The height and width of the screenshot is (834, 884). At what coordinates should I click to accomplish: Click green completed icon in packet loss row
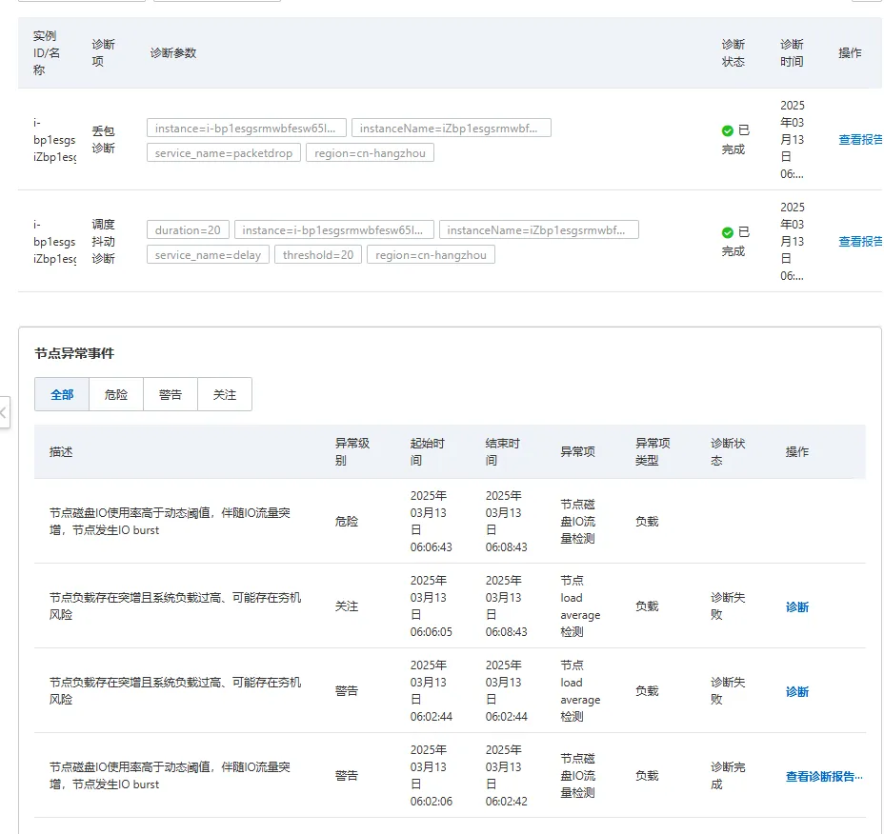pos(727,130)
